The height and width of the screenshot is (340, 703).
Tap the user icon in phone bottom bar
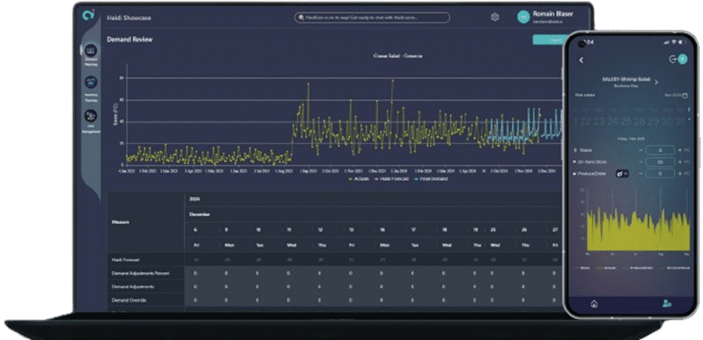[x=666, y=303]
